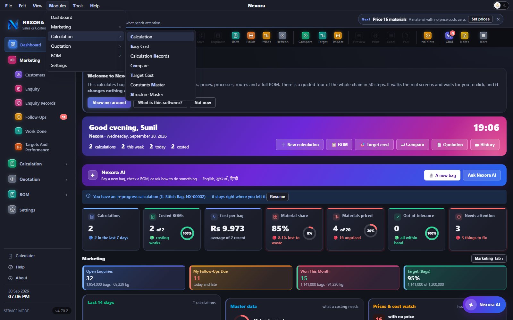Image resolution: width=513 pixels, height=320 pixels.
Task: Open the Prices toolbar icon
Action: pyautogui.click(x=266, y=37)
